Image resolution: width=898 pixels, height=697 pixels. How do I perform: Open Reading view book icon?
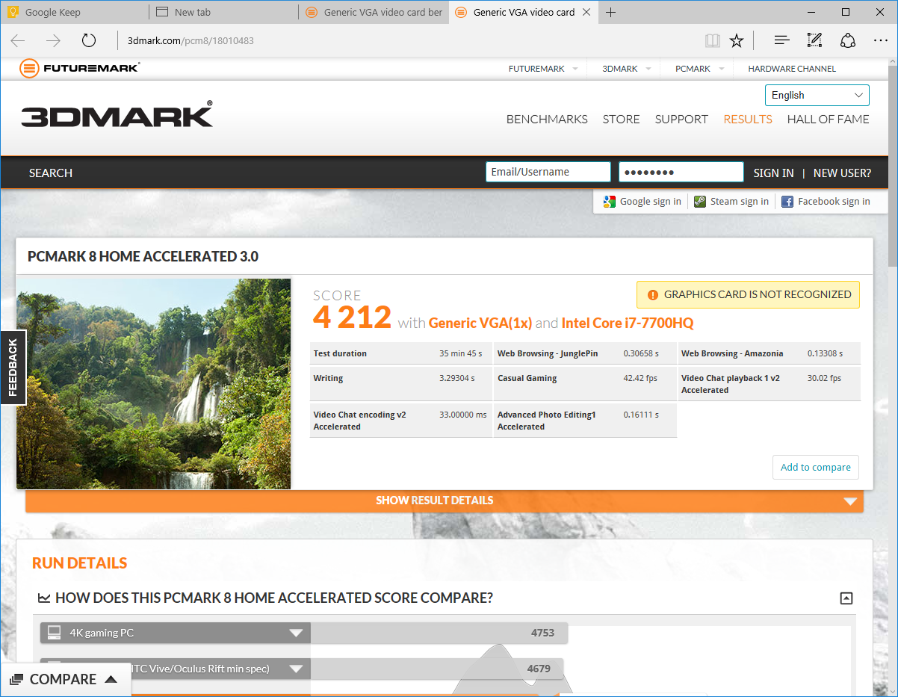713,40
